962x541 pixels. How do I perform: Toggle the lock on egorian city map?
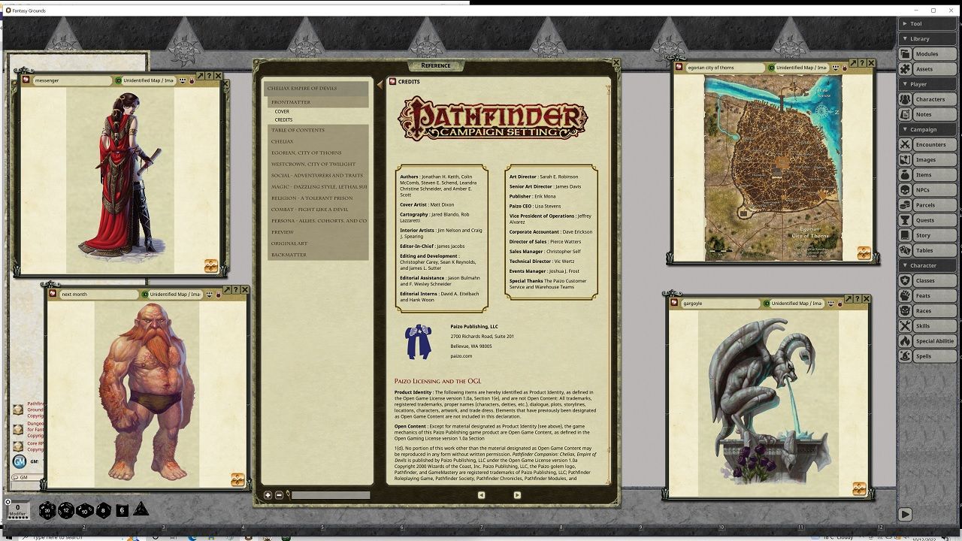(x=845, y=68)
